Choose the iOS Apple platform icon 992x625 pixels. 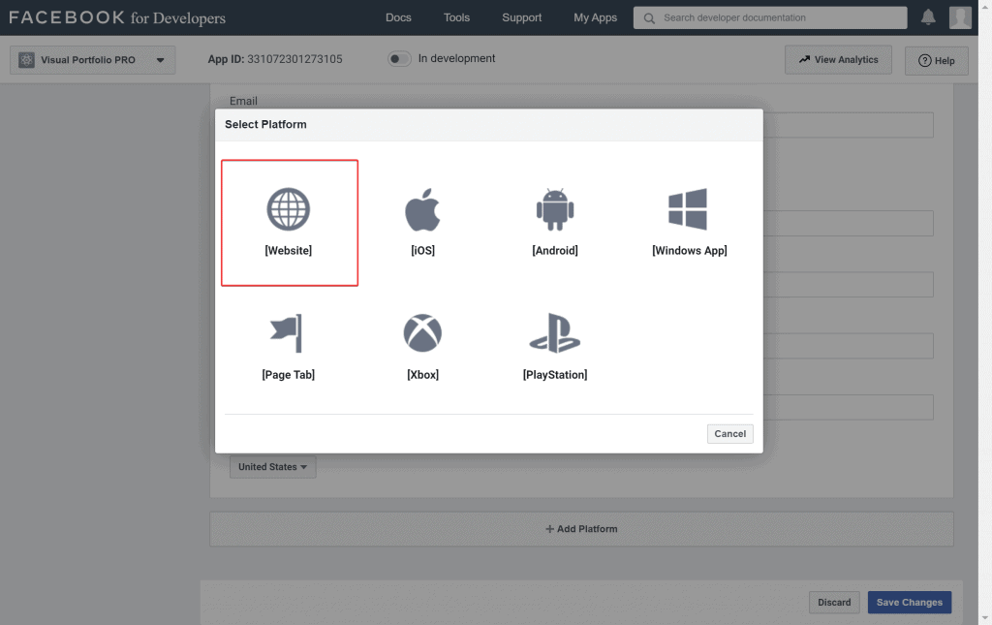[x=422, y=209]
